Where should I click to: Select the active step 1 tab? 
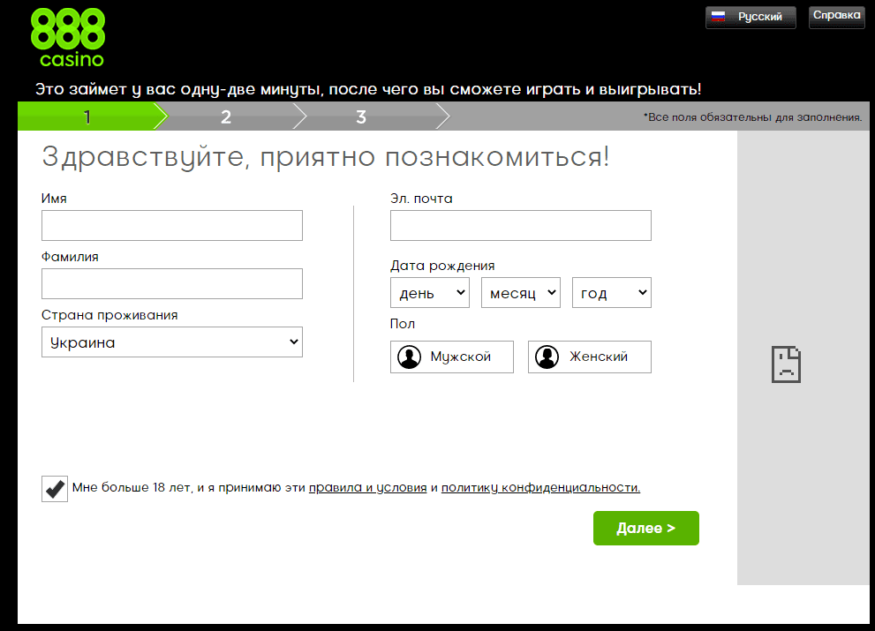tap(86, 116)
